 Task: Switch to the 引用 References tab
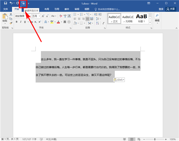click(57, 9)
